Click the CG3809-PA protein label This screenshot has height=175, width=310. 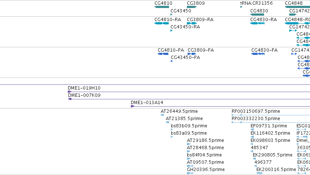pyautogui.click(x=201, y=50)
